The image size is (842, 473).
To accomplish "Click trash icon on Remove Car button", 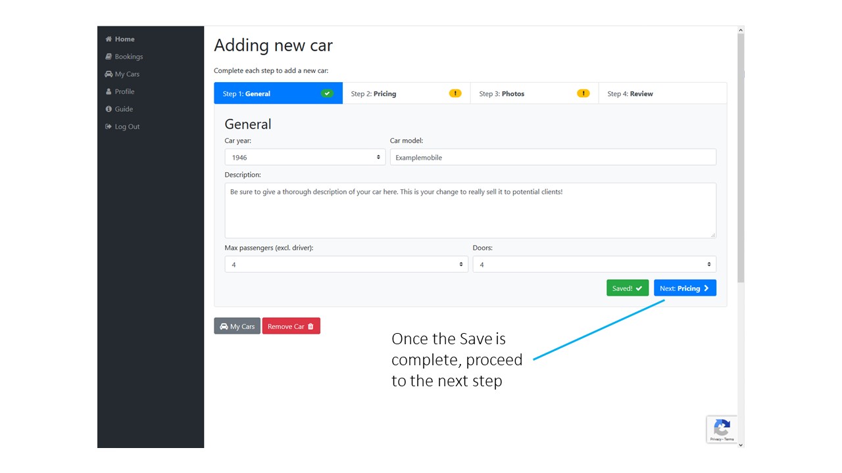I will coord(310,327).
